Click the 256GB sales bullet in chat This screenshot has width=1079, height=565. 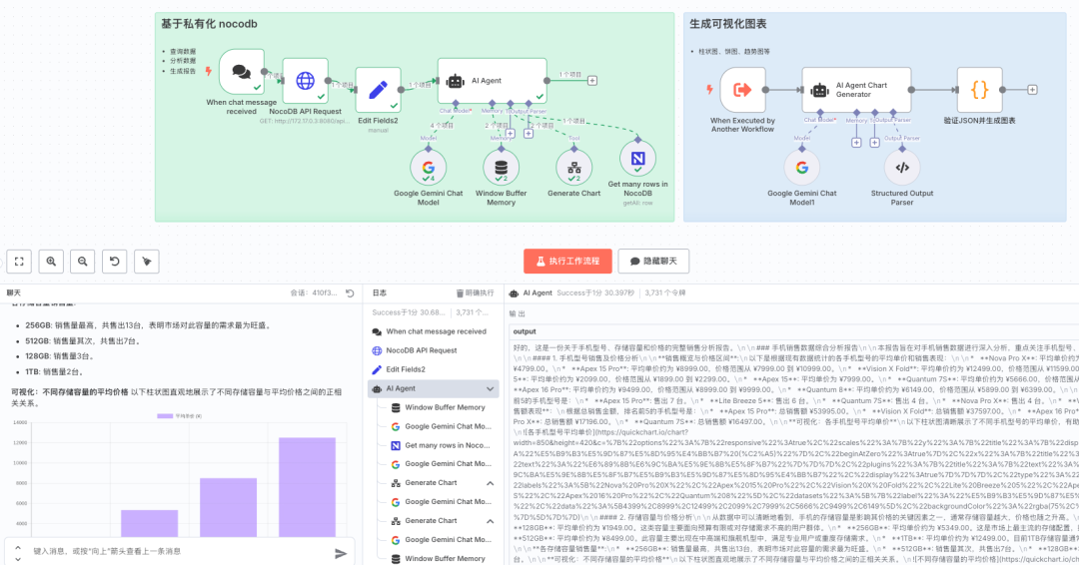(x=148, y=325)
